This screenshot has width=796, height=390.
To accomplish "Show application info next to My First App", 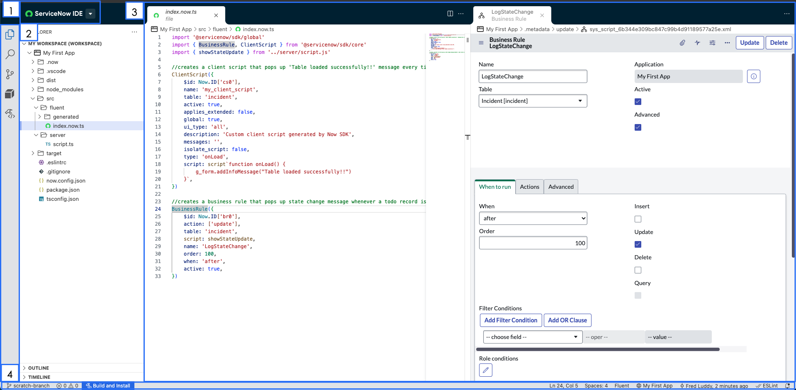I will 753,76.
